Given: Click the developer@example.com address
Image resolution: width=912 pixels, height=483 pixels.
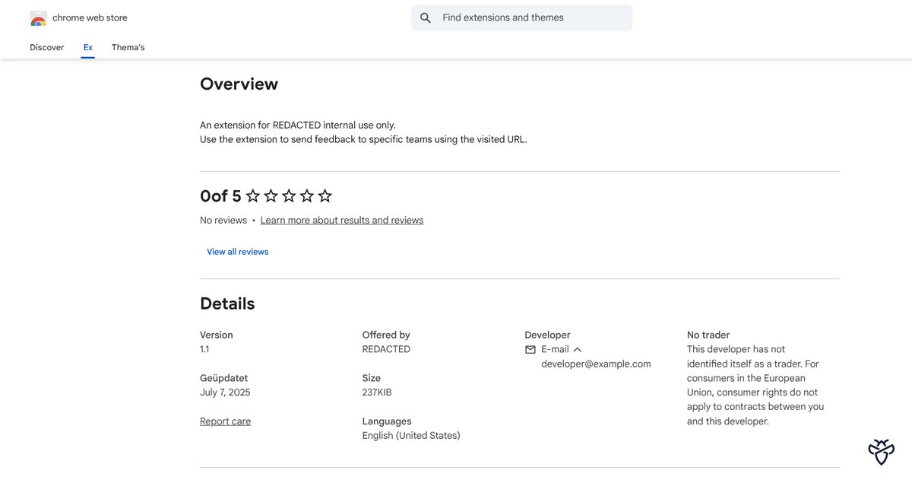Looking at the screenshot, I should point(596,364).
